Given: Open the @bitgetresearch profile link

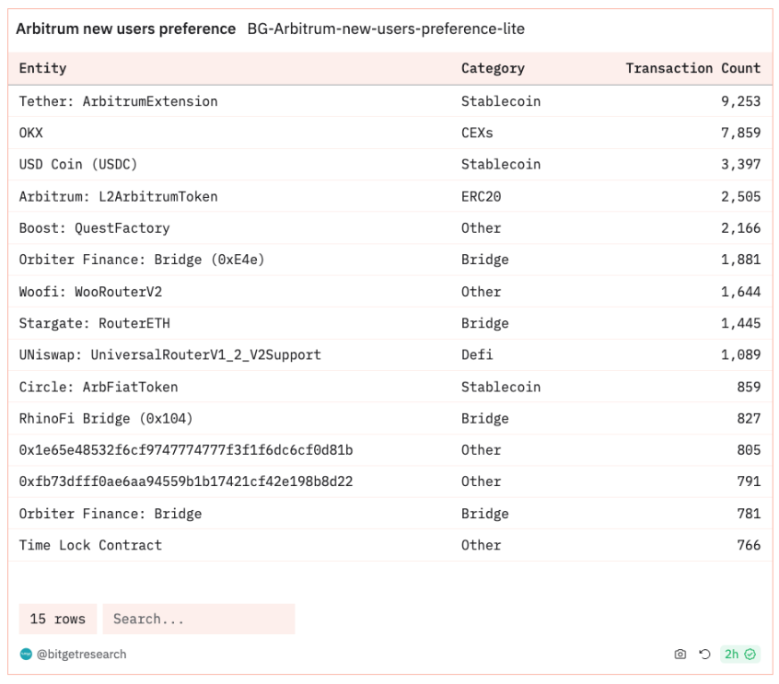Looking at the screenshot, I should 81,655.
